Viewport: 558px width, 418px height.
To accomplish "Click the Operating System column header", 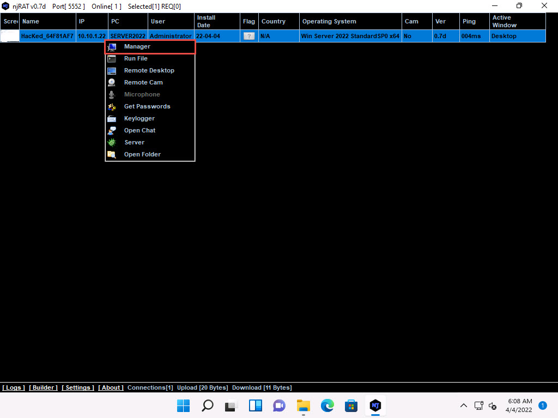I will 329,22.
